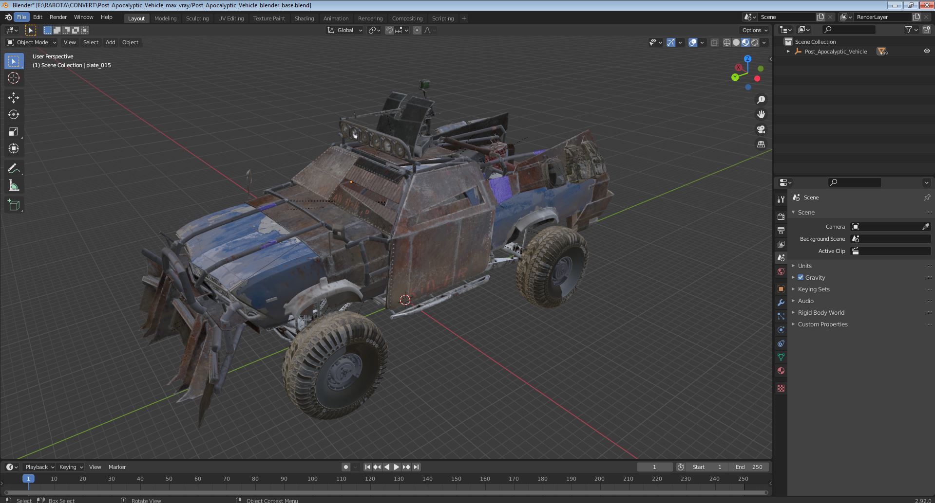Open Options dropdown in viewport header

tap(755, 30)
